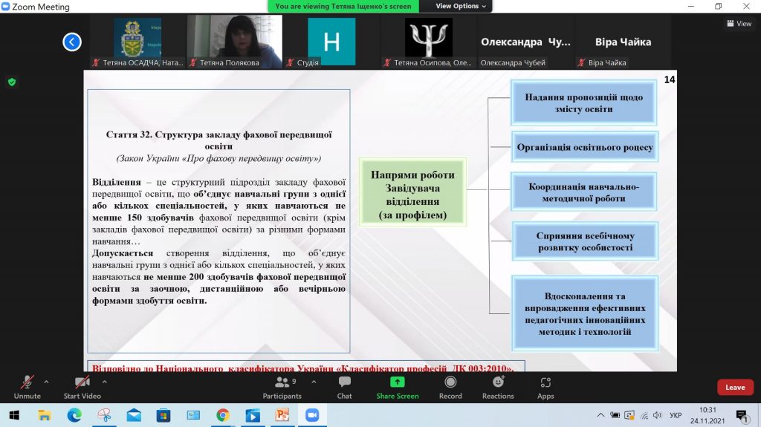Viewport: 761px width, 427px height.
Task: Unmute the microphone
Action: pos(27,386)
